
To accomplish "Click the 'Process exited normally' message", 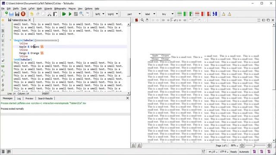I will [x=13, y=109].
